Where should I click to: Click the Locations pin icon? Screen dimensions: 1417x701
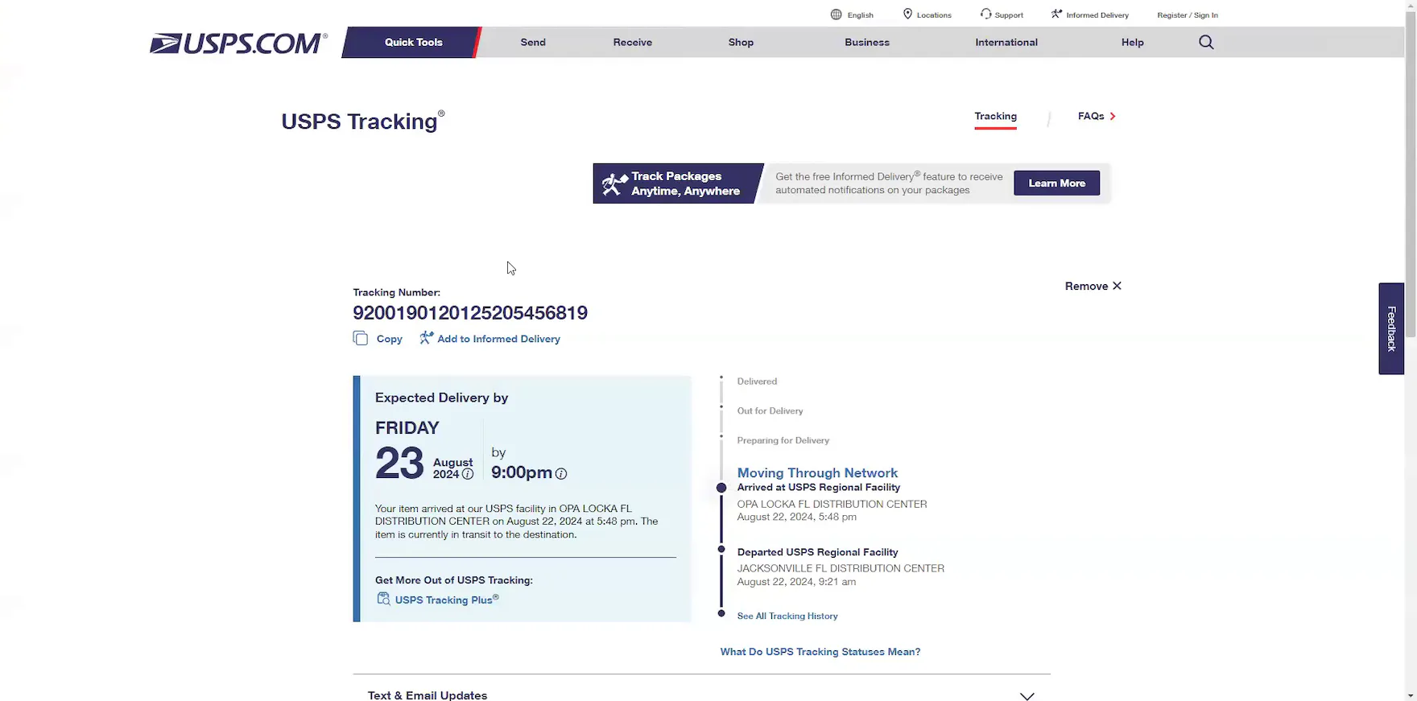pyautogui.click(x=907, y=14)
